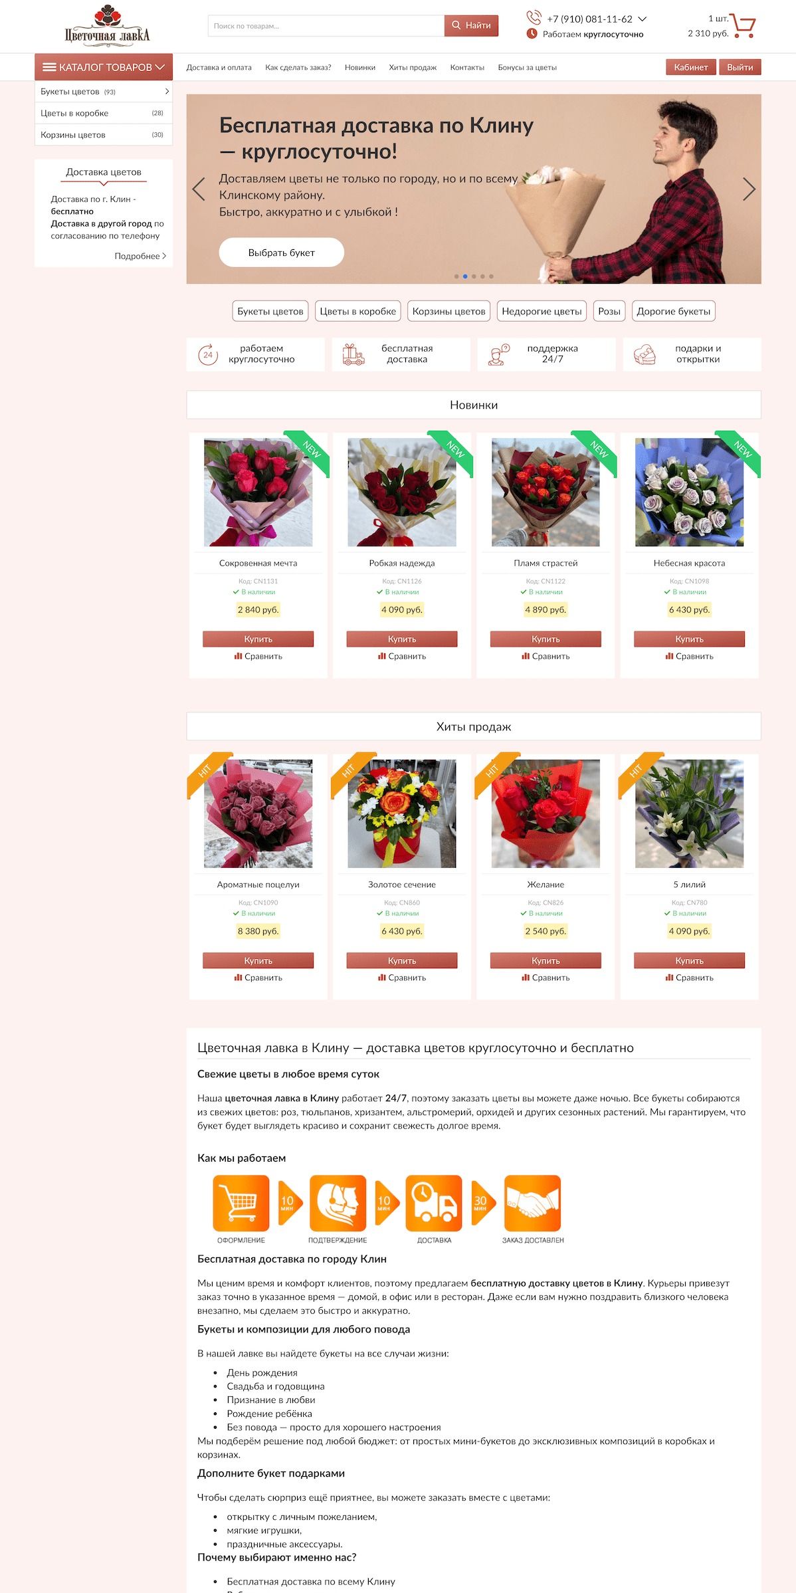The width and height of the screenshot is (796, 1593).
Task: Click Compare icon under Сокровенная мечта
Action: click(x=238, y=656)
